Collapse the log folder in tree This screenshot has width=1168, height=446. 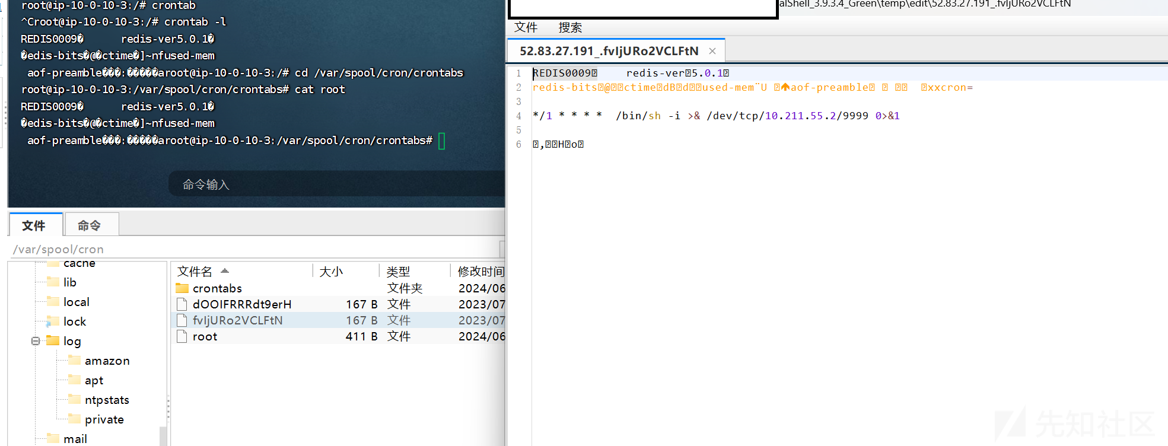36,341
